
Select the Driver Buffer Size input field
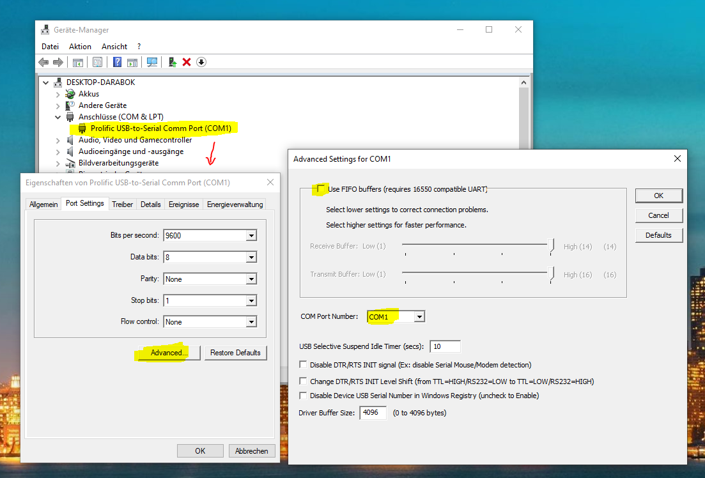(373, 413)
